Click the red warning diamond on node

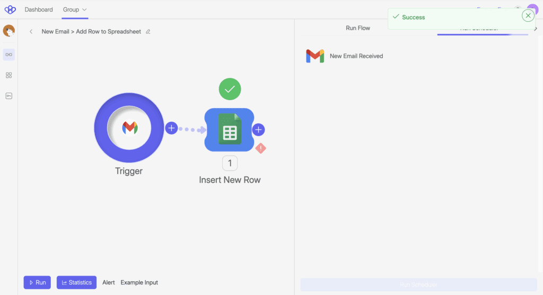click(x=260, y=148)
